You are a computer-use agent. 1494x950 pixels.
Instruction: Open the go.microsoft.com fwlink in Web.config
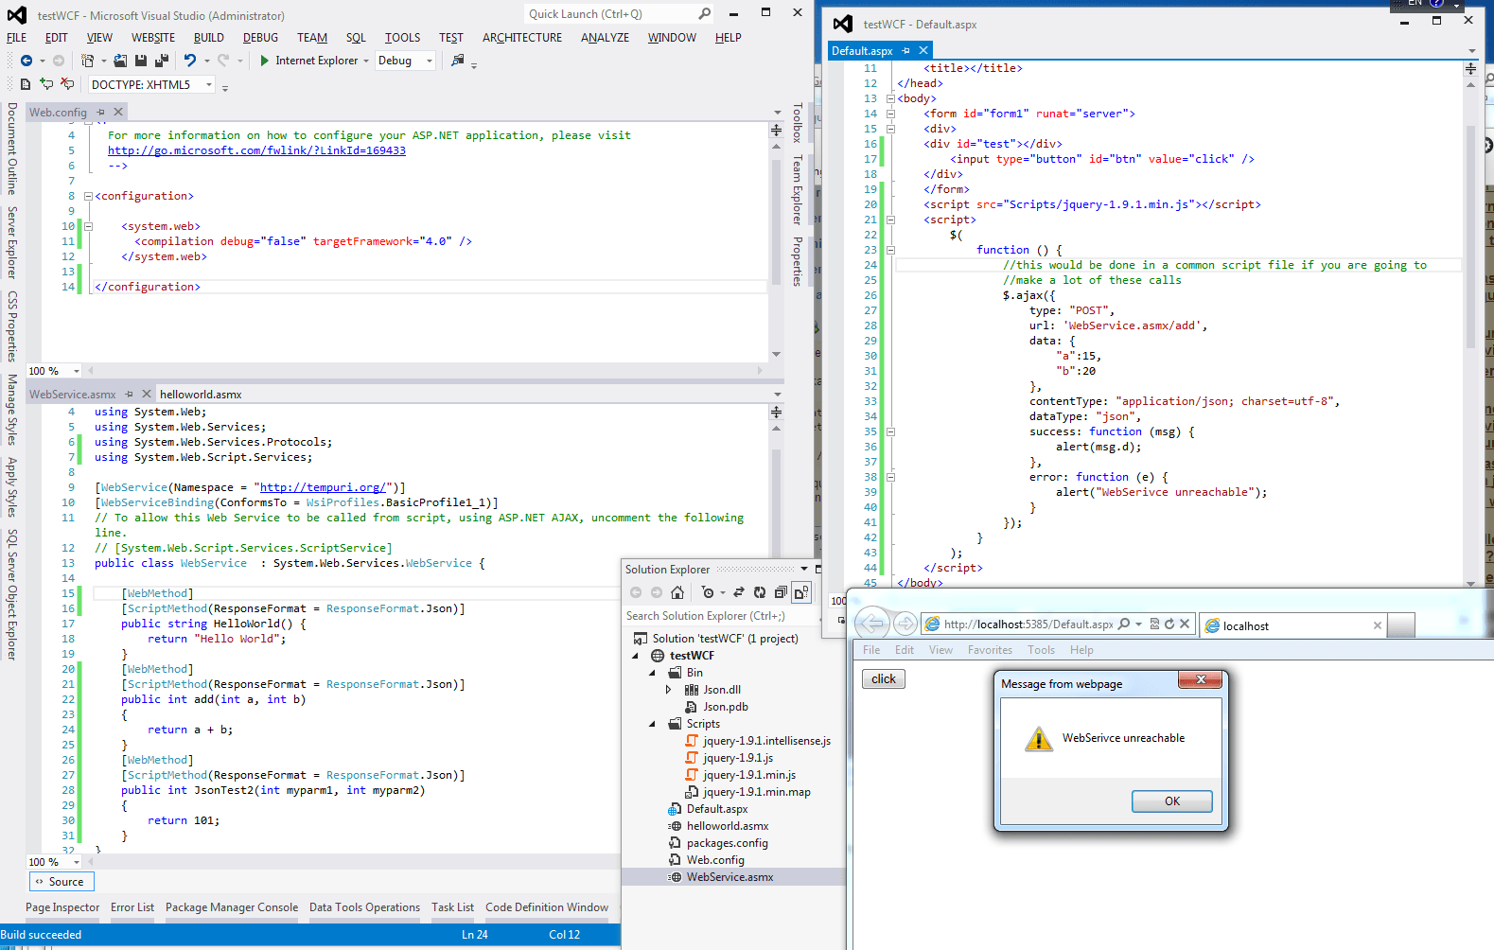256,150
